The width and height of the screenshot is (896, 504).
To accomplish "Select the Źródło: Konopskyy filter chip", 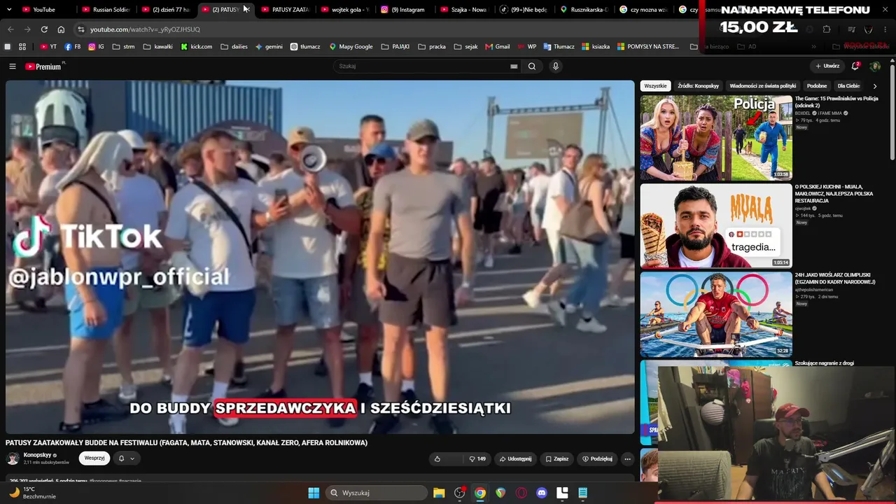I will click(699, 86).
